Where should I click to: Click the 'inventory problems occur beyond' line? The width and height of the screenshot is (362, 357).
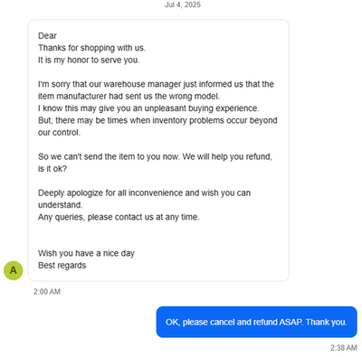point(157,120)
